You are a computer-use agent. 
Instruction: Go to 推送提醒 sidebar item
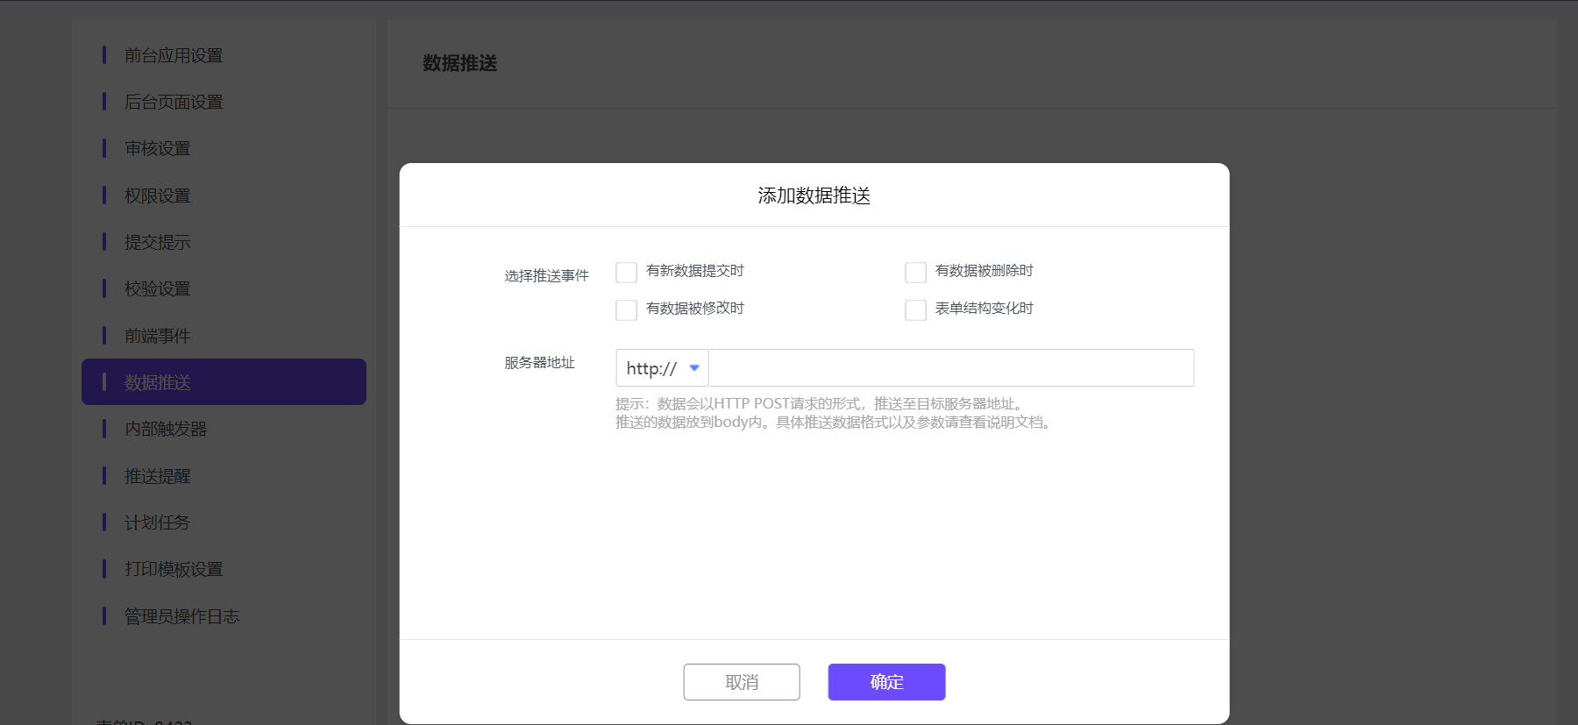(158, 477)
